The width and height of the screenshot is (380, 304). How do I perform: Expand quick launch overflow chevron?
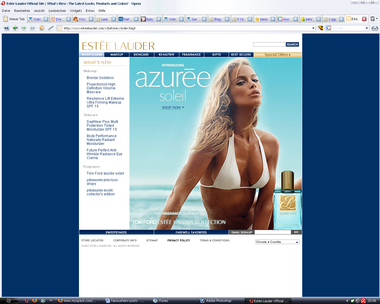51,300
